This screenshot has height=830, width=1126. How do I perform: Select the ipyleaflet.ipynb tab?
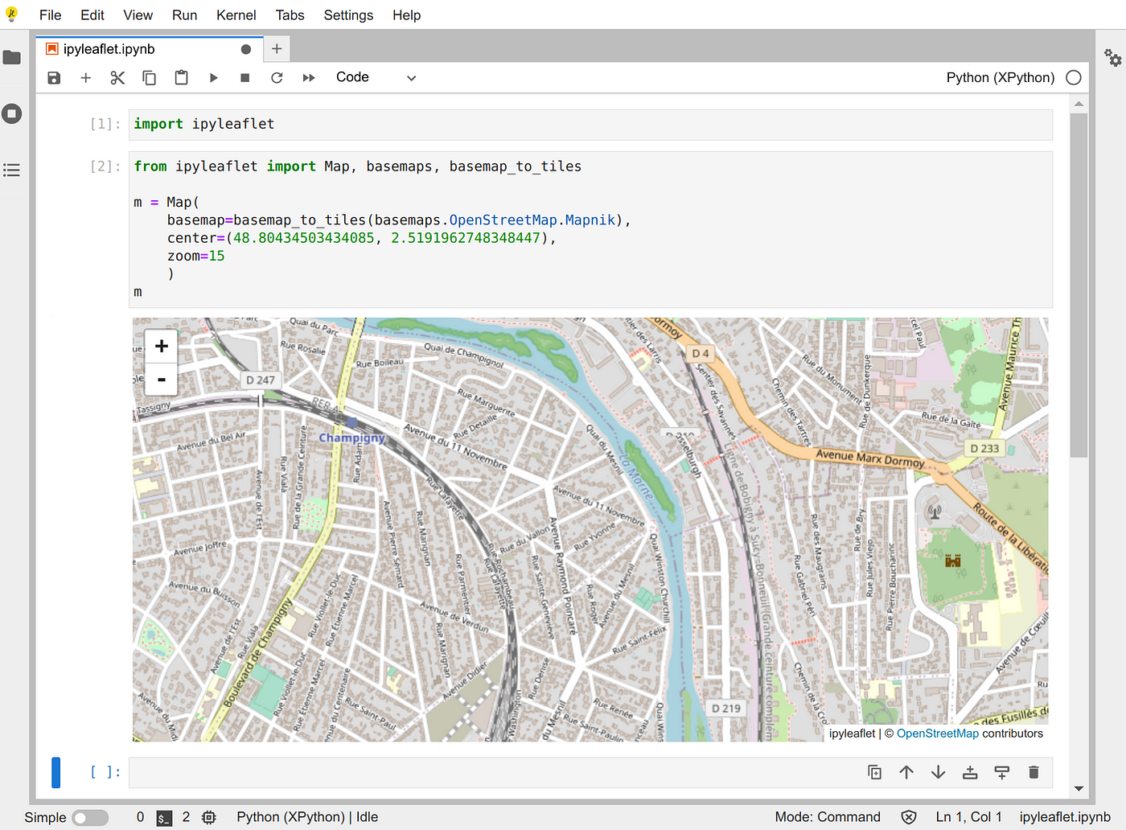[x=109, y=49]
